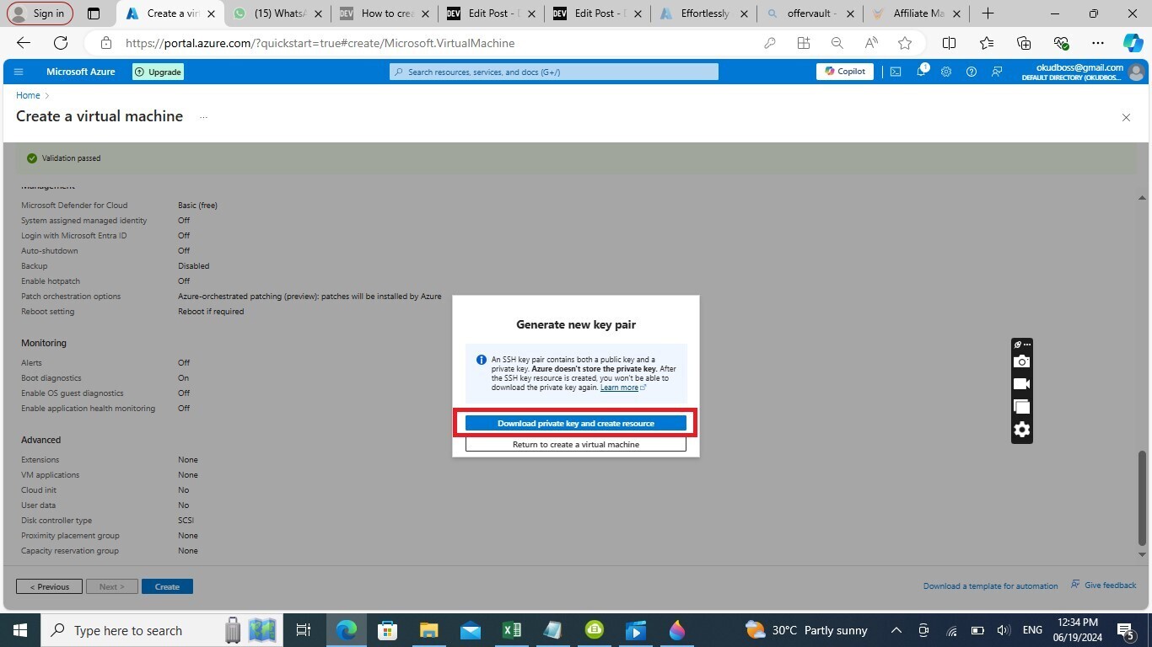This screenshot has width=1152, height=647.
Task: Open the floating capture toolbar's gear settings
Action: pyautogui.click(x=1021, y=430)
